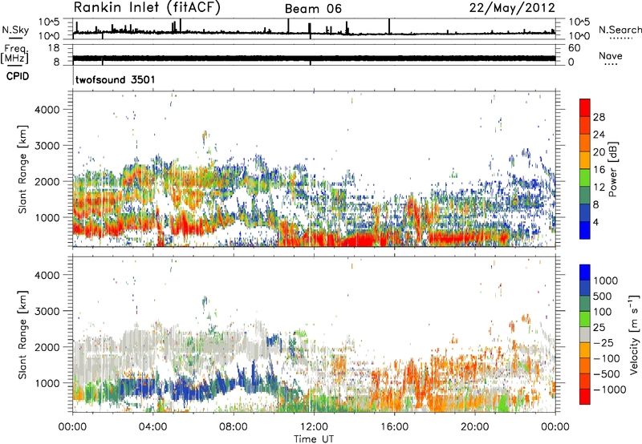Click the 'Power [dB]' colorbar label

[x=612, y=170]
